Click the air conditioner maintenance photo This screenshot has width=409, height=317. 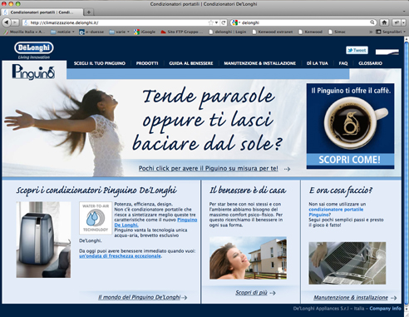(x=347, y=263)
